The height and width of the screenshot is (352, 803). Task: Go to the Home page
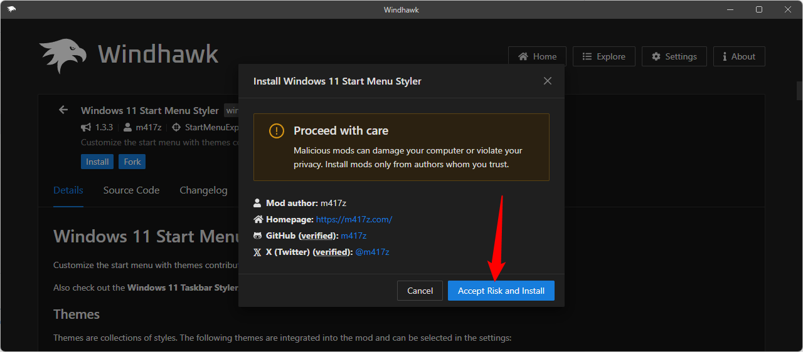pos(537,56)
